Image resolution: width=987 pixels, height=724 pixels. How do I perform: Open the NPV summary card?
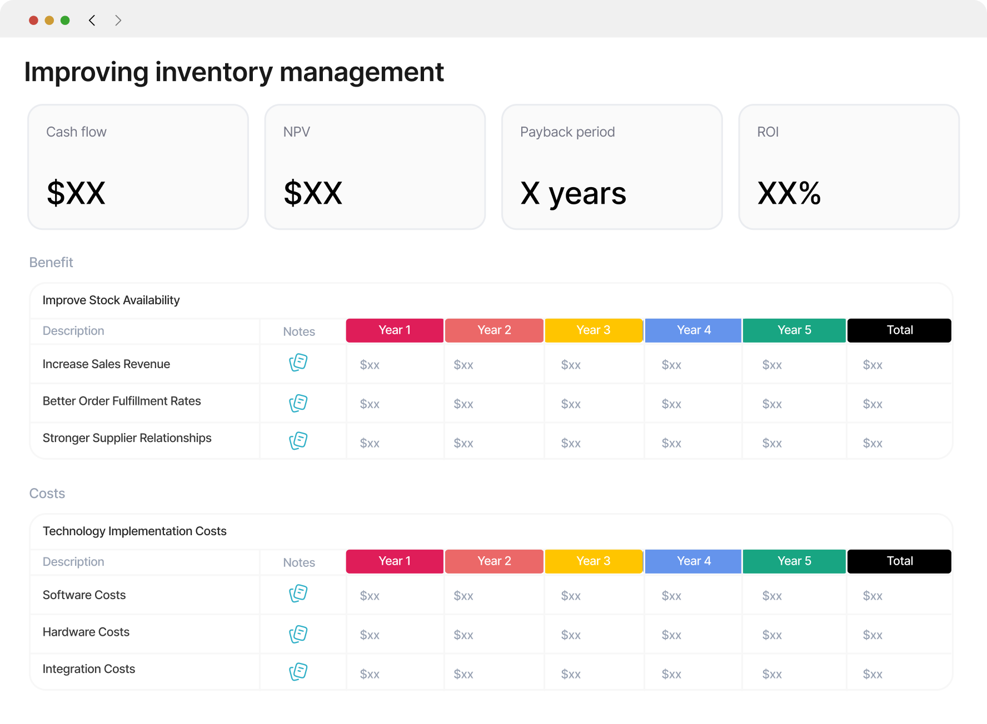(375, 167)
